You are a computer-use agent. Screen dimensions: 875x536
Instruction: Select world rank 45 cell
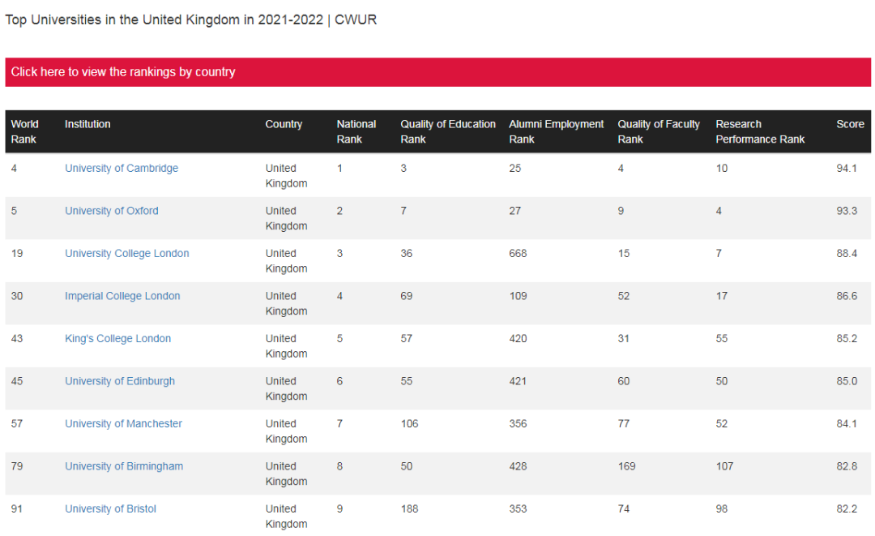coord(17,381)
